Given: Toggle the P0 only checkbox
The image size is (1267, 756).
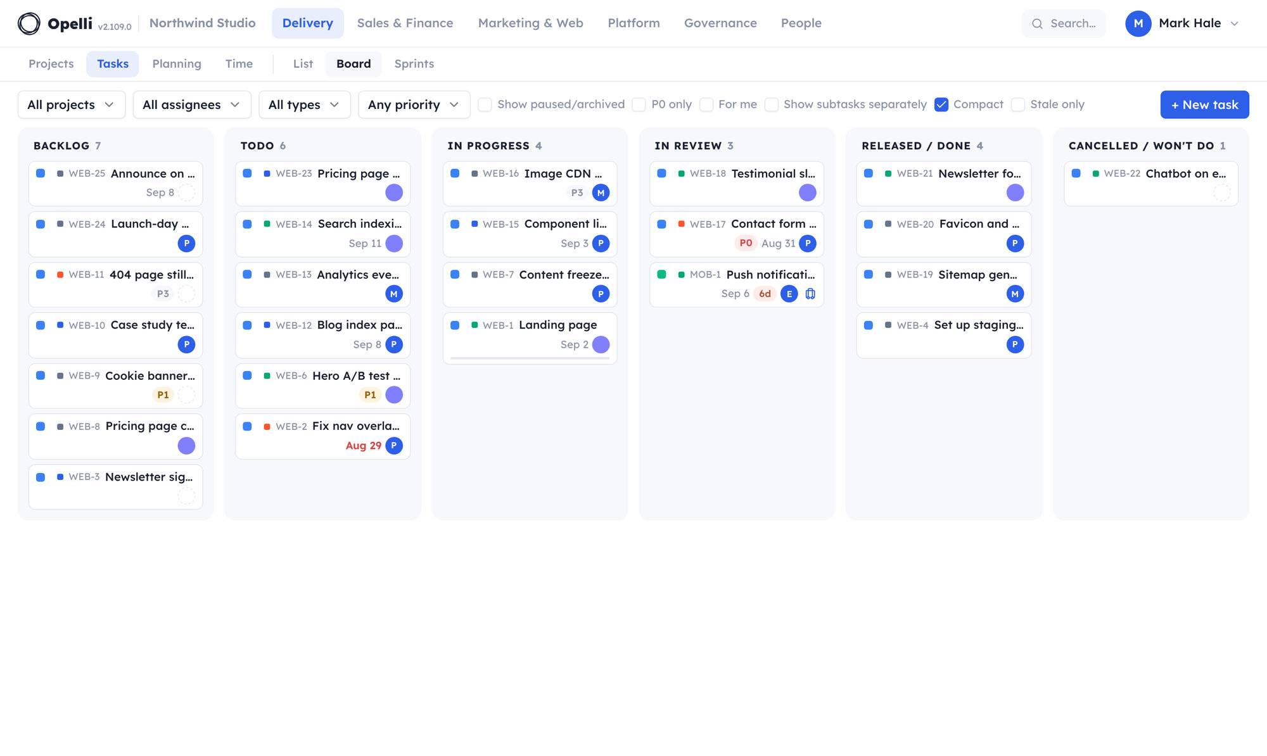Looking at the screenshot, I should coord(639,104).
